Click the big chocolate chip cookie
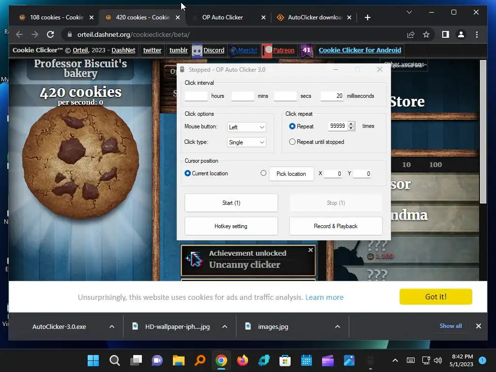Screen dimensions: 496x372 point(80,162)
